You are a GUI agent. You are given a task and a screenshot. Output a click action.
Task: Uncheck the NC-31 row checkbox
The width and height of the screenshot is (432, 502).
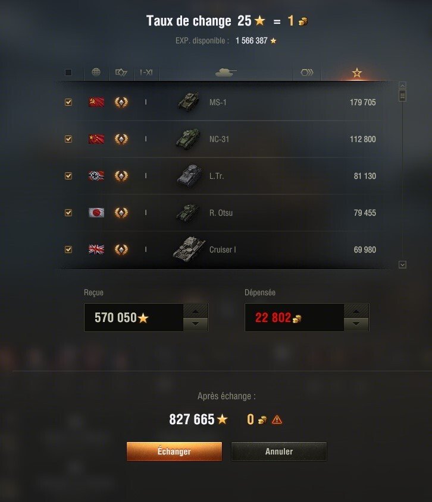68,139
